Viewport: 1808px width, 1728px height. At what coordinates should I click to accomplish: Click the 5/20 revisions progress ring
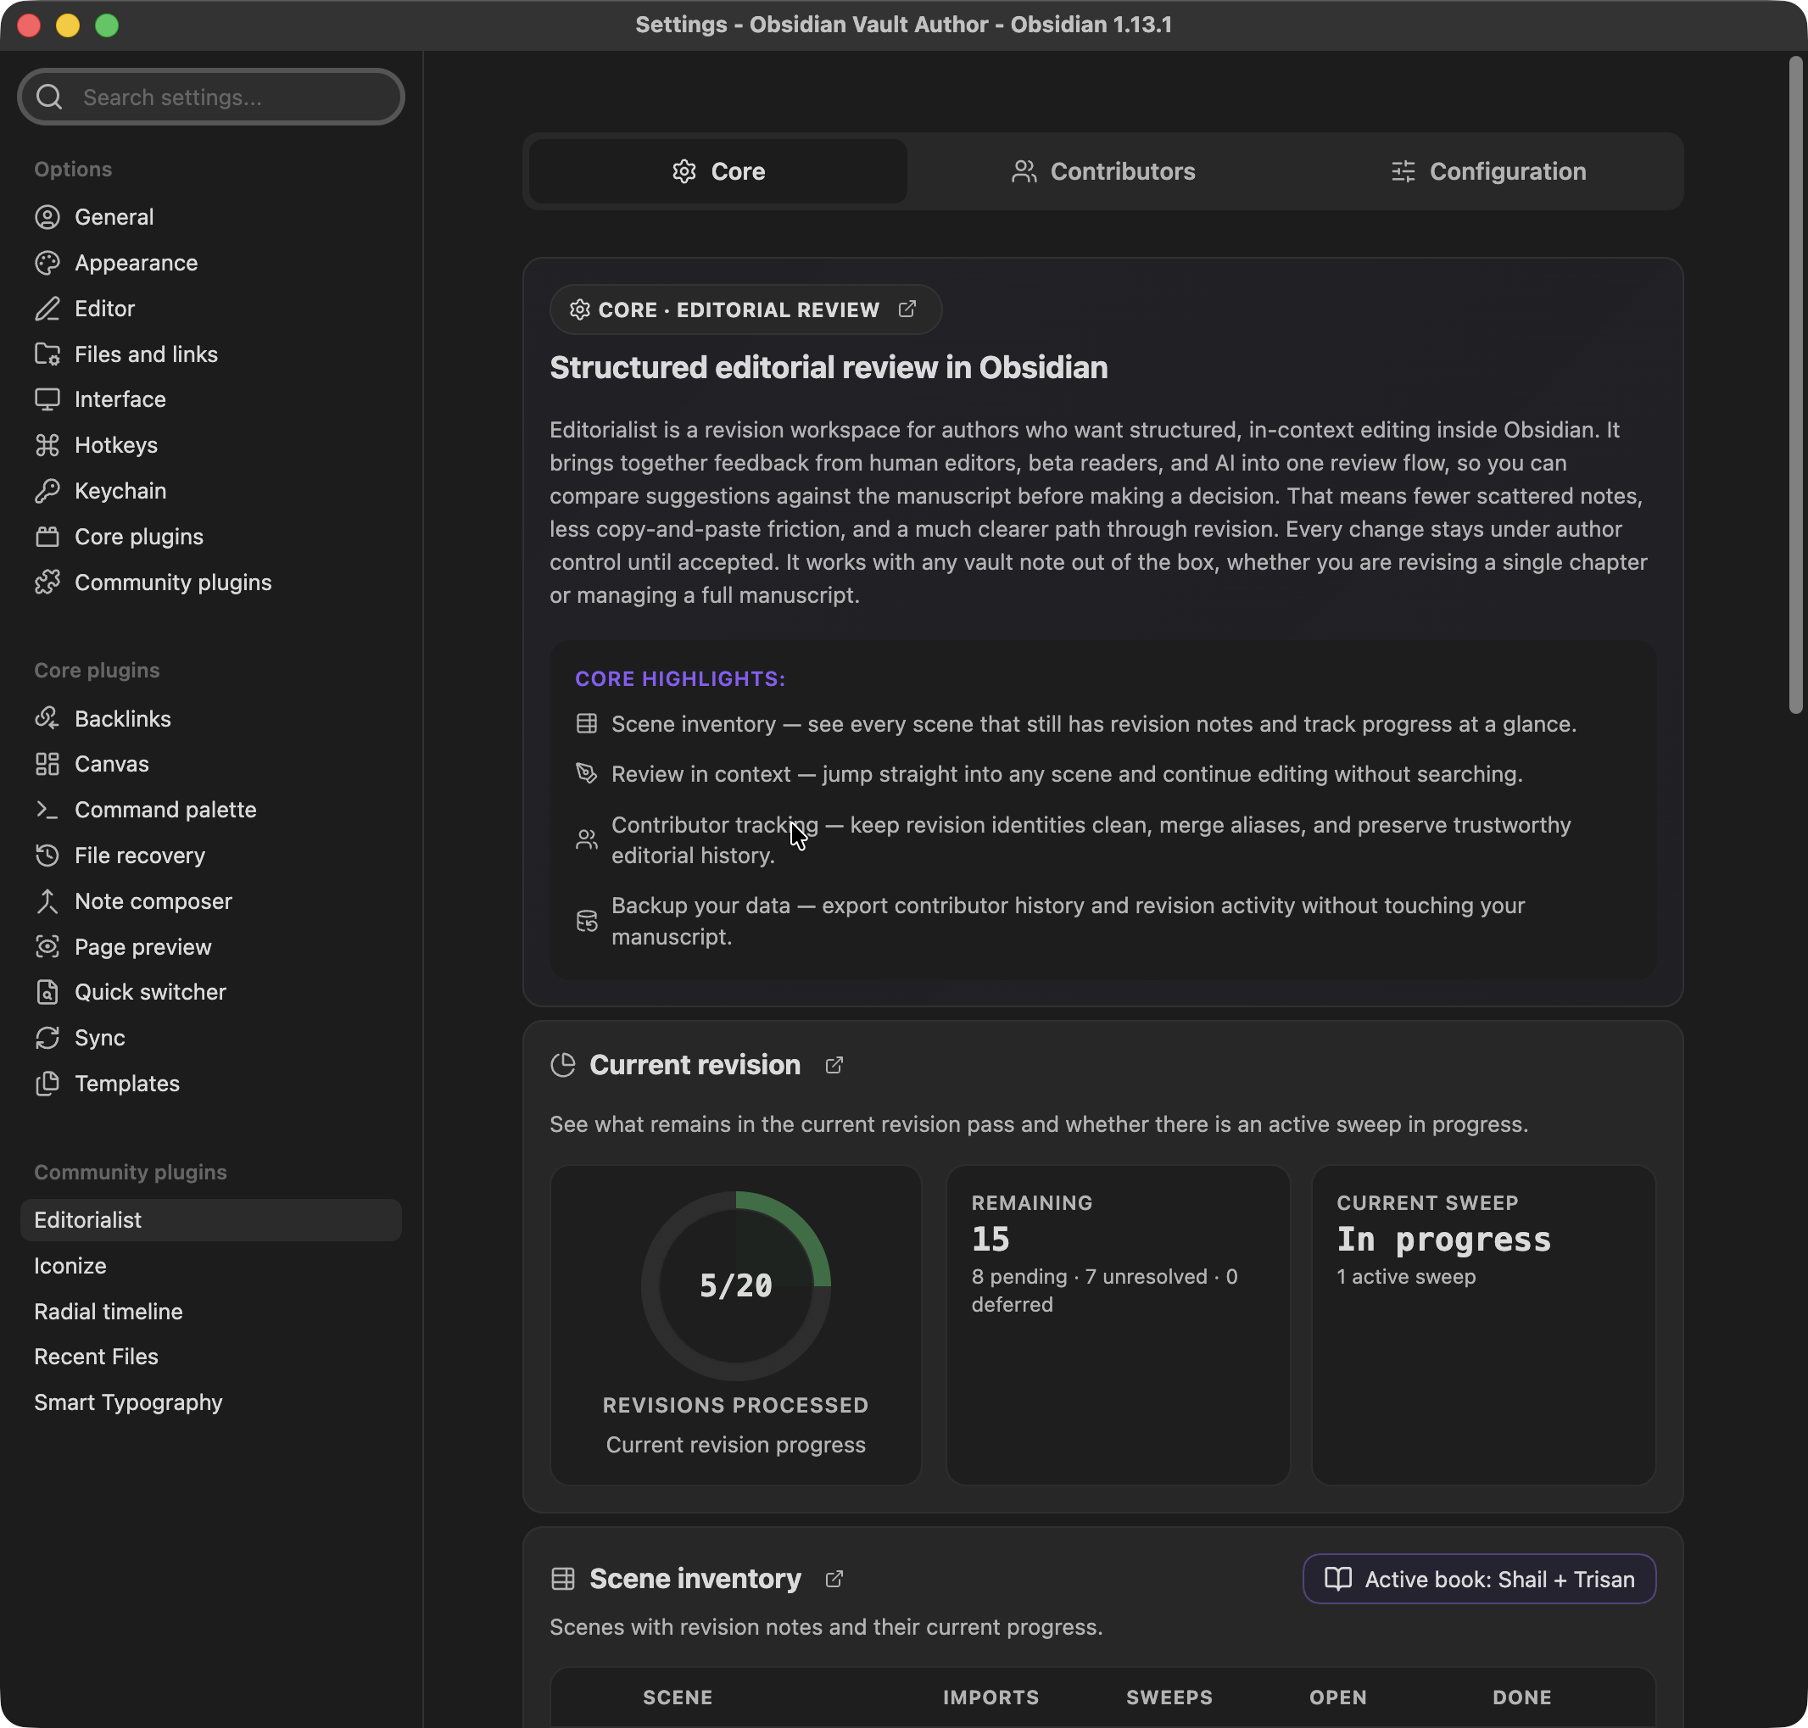coord(736,1286)
